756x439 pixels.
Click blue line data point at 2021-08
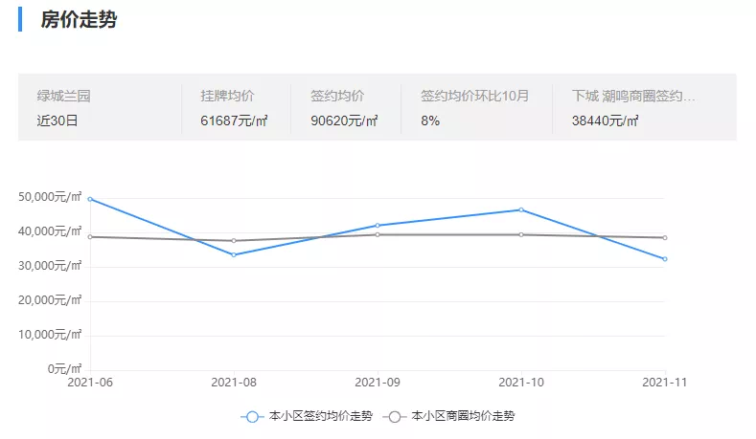click(234, 254)
